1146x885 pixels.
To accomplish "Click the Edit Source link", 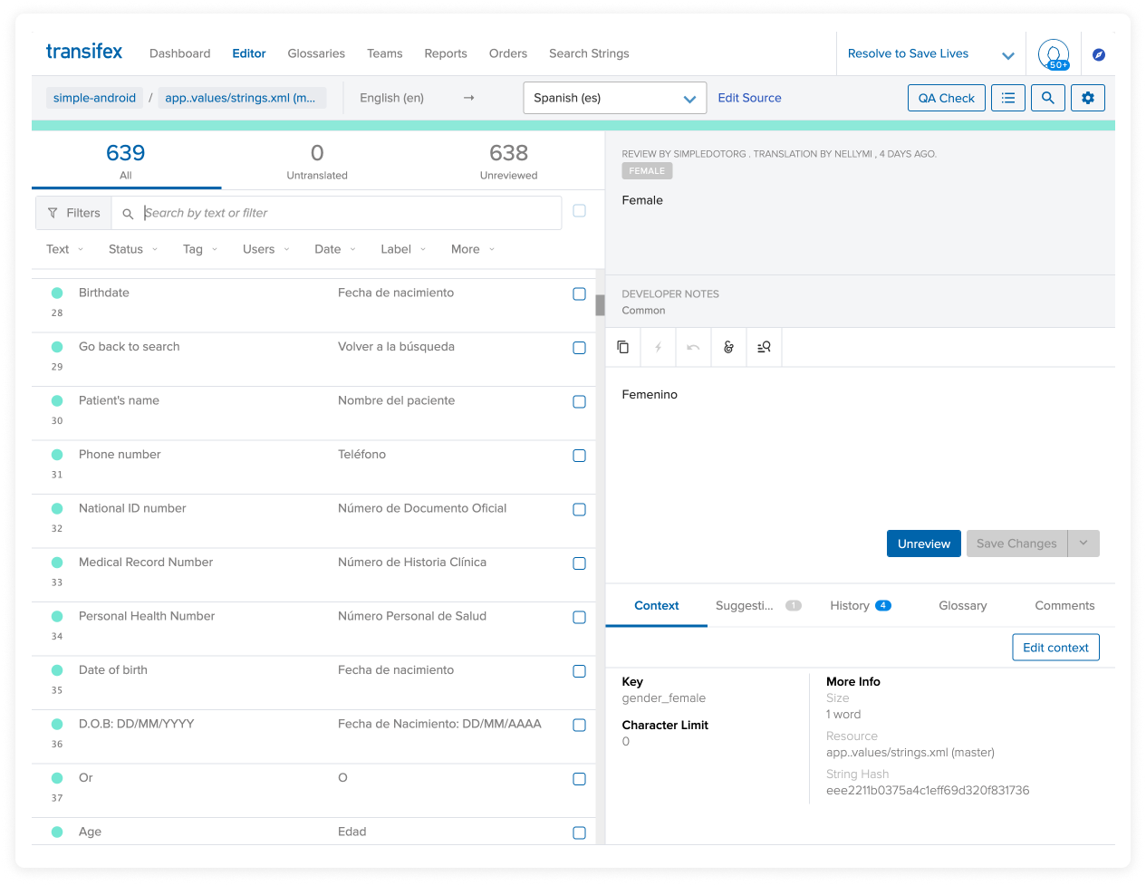I will pyautogui.click(x=749, y=98).
